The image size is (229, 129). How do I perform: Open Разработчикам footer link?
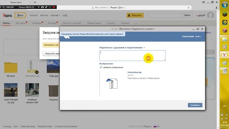pos(45,126)
